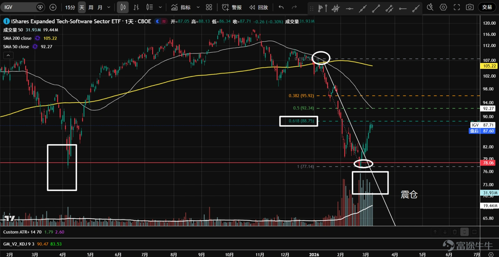Viewport: 499px width, 257px height.
Task: Redo the chart action
Action: [294, 7]
